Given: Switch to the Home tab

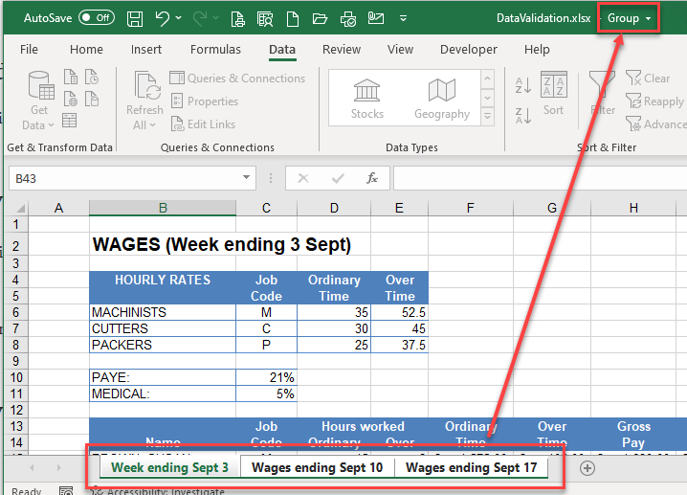Looking at the screenshot, I should [86, 49].
